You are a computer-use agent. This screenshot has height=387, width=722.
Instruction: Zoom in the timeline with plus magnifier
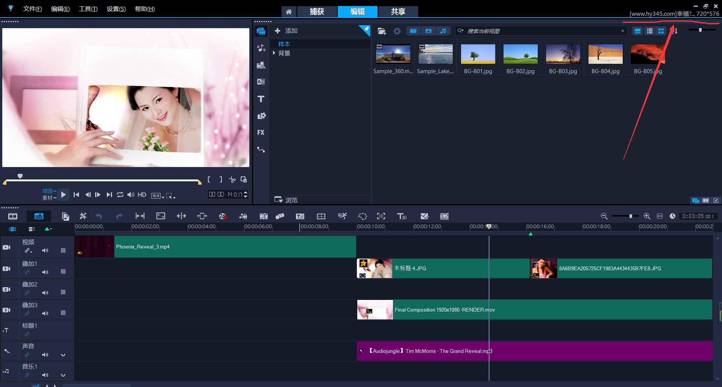pos(647,216)
